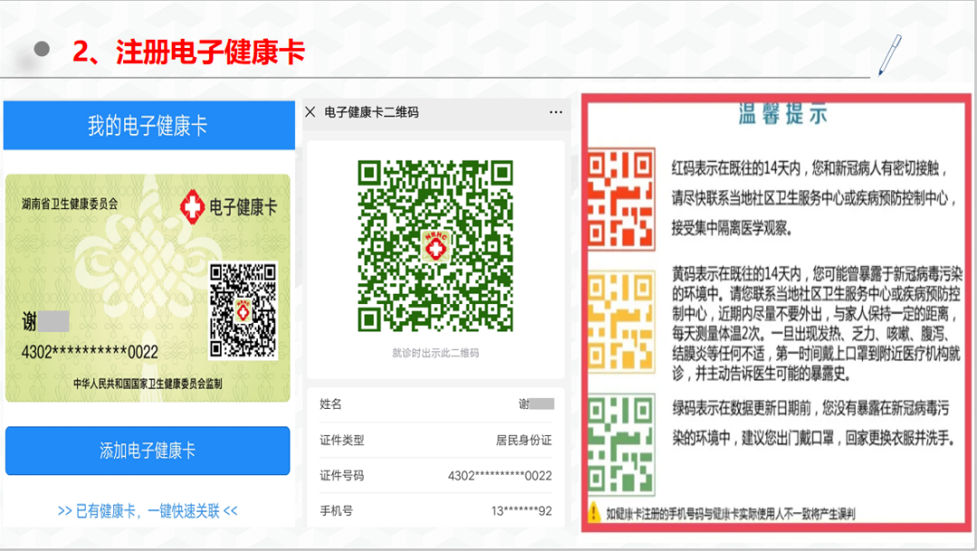The height and width of the screenshot is (551, 977).
Task: Select the red cross 电子健康卡 logo
Action: click(x=229, y=207)
